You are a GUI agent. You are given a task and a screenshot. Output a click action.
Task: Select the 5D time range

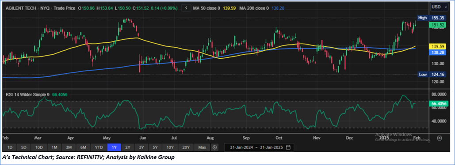tap(24, 147)
